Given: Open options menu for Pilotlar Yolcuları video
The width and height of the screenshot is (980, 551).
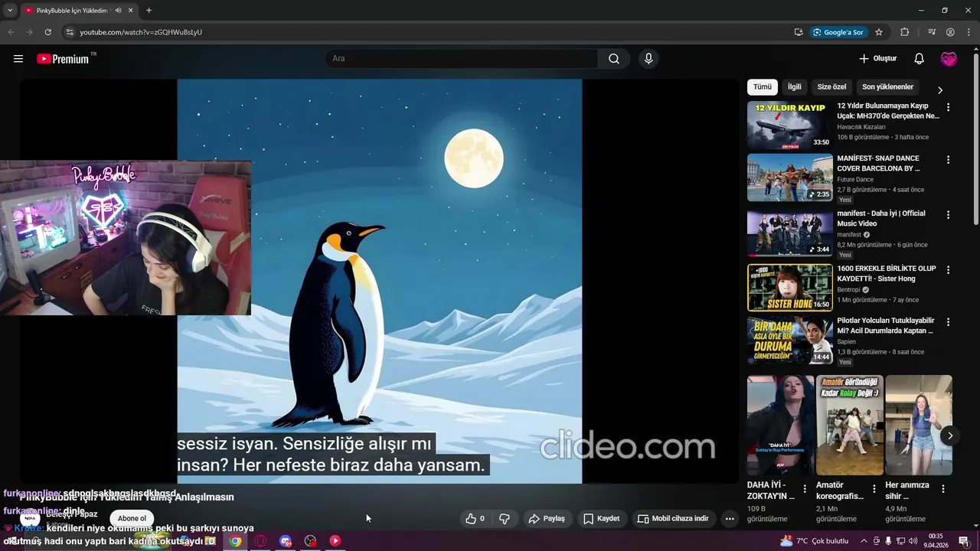Looking at the screenshot, I should pos(948,322).
